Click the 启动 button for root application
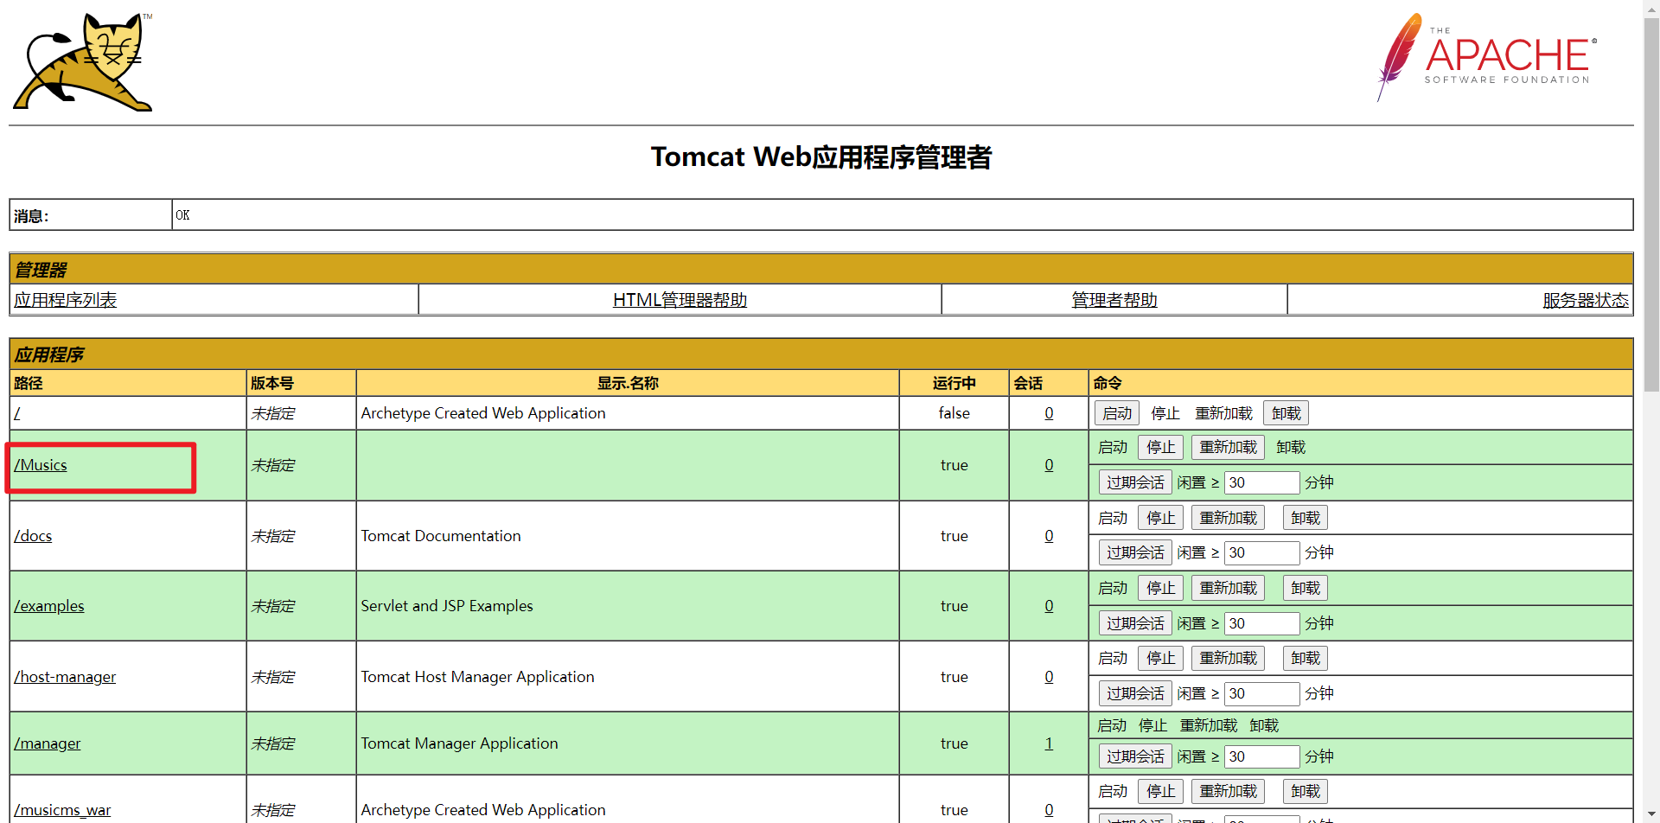Screen dimensions: 1660x823 (x=1117, y=413)
